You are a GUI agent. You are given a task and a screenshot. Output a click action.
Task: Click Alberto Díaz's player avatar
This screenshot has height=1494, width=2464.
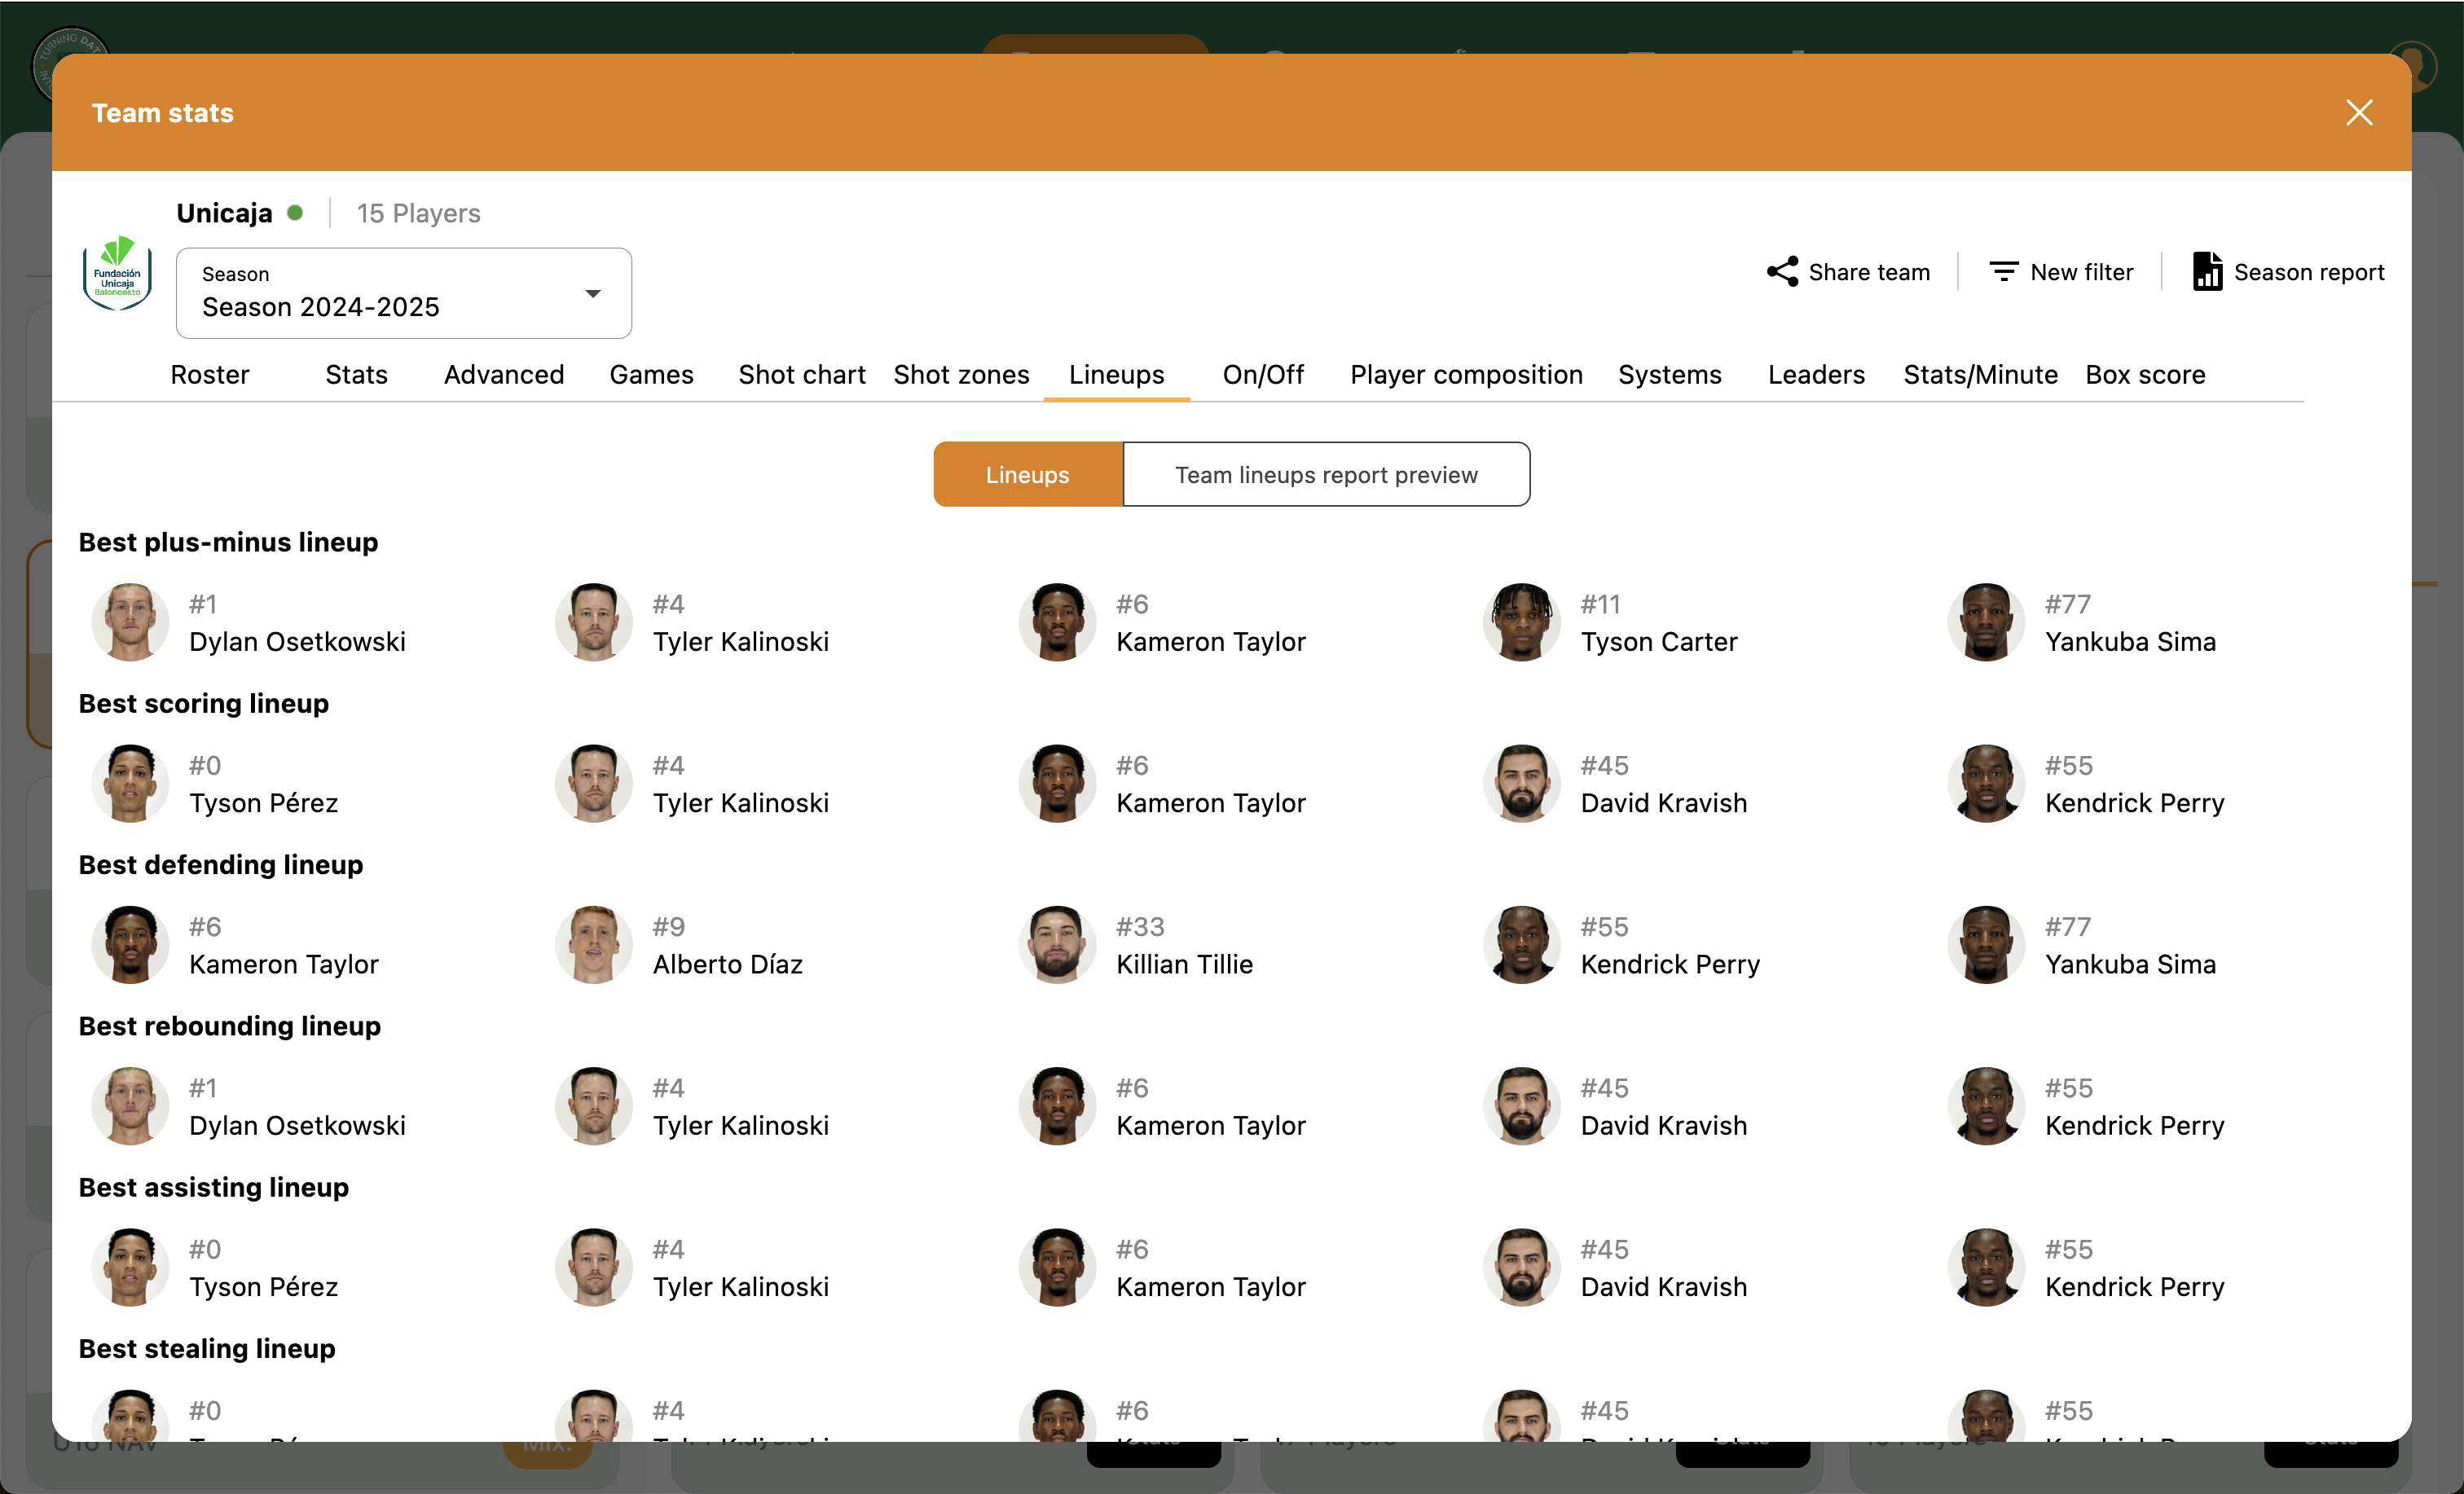(593, 945)
